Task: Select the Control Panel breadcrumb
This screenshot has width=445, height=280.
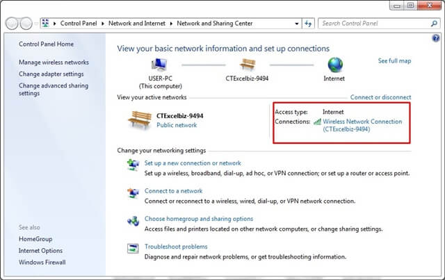Action: (x=79, y=23)
